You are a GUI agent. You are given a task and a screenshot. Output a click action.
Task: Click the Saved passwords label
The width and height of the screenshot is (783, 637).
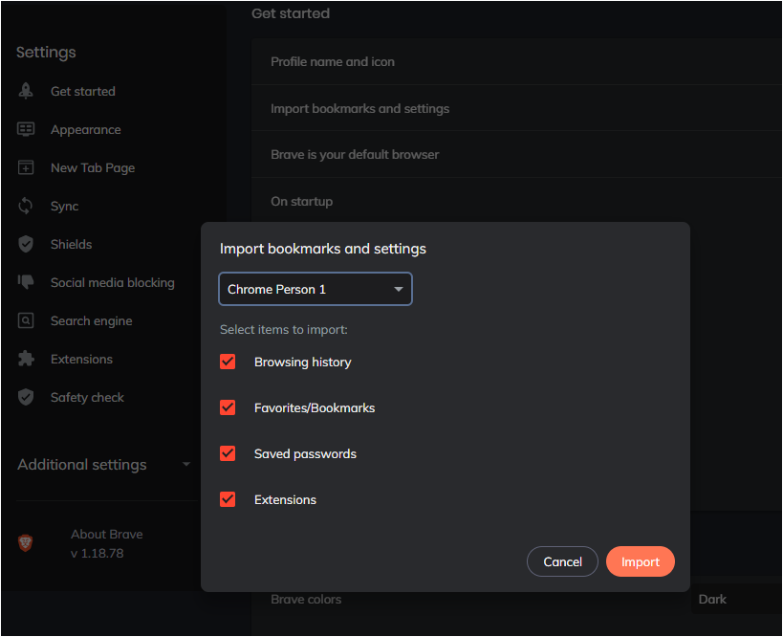click(x=305, y=453)
